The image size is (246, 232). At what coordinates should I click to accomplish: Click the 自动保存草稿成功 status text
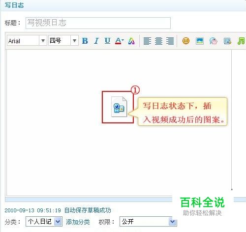click(x=88, y=210)
